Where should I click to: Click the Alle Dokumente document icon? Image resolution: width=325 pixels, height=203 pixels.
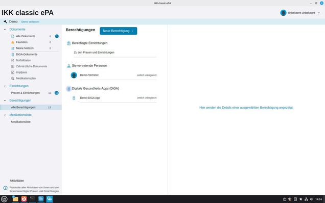13,36
